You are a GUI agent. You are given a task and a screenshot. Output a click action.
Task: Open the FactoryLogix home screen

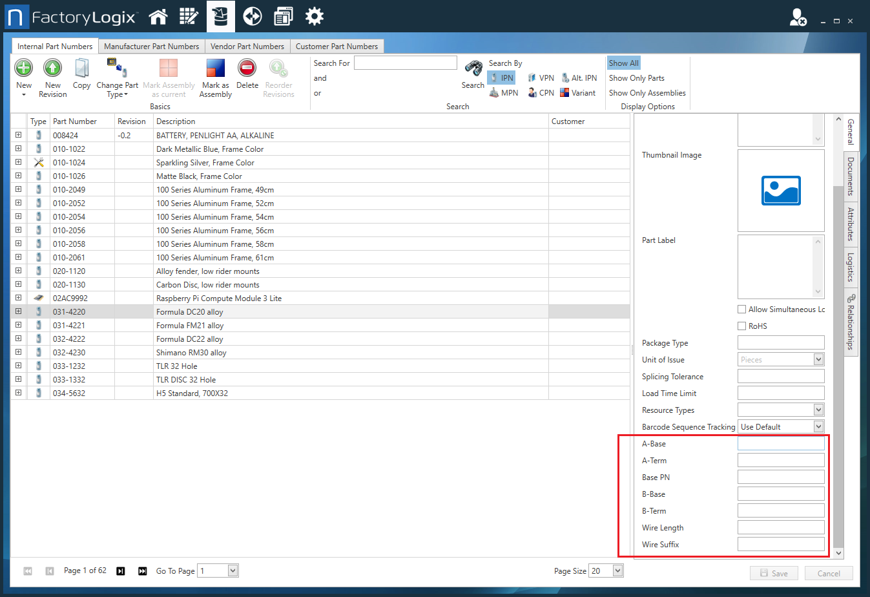click(x=158, y=16)
